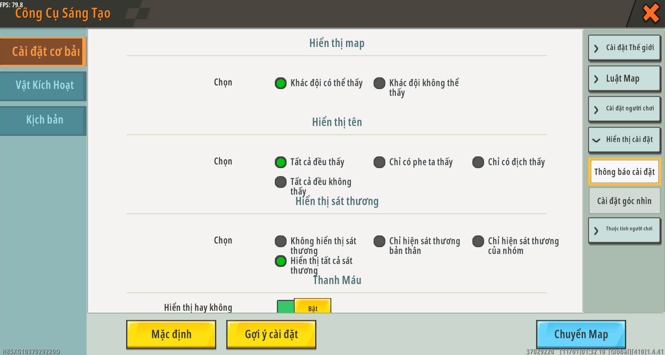This screenshot has width=665, height=355.
Task: Choose Chỉ có địch thấy radio
Action: [478, 162]
